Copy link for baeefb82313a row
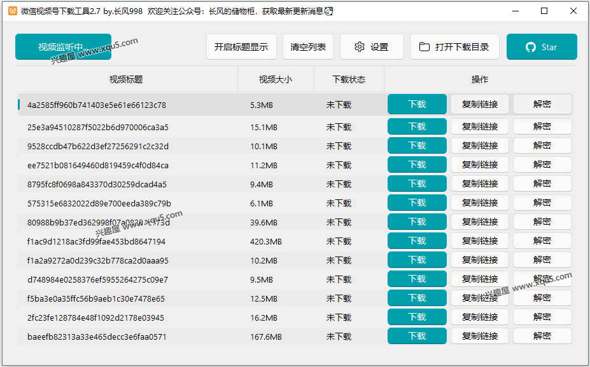Image resolution: width=590 pixels, height=367 pixels. pyautogui.click(x=480, y=337)
